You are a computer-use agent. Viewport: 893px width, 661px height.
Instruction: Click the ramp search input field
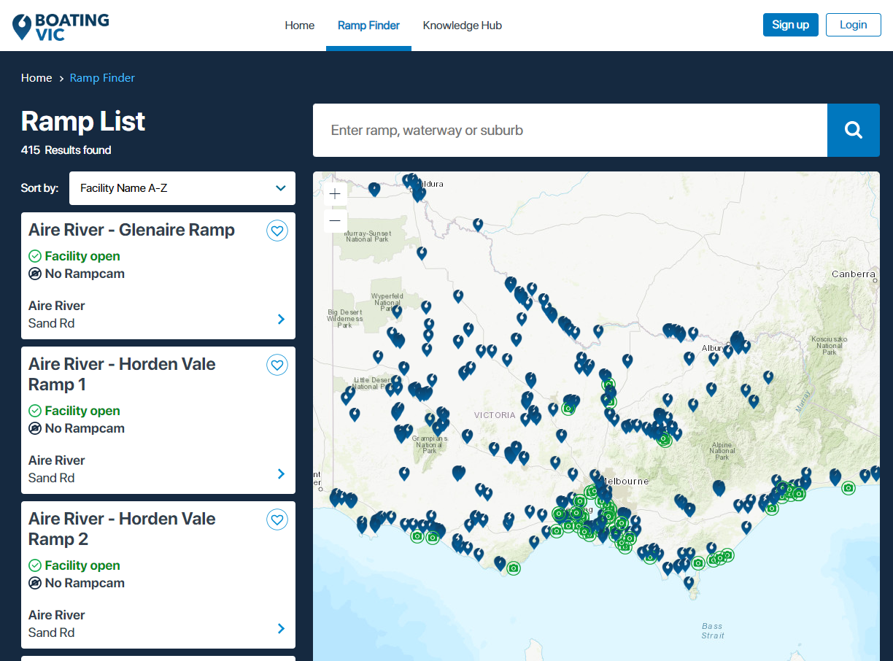click(x=569, y=129)
